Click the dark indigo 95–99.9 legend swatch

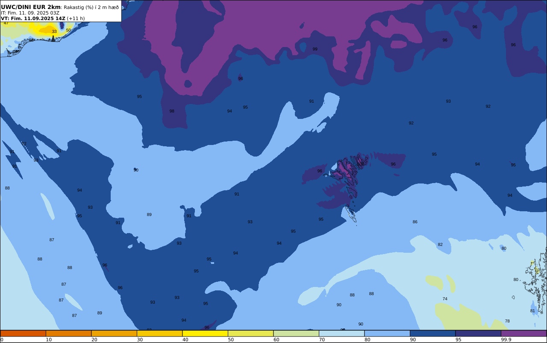click(478, 333)
